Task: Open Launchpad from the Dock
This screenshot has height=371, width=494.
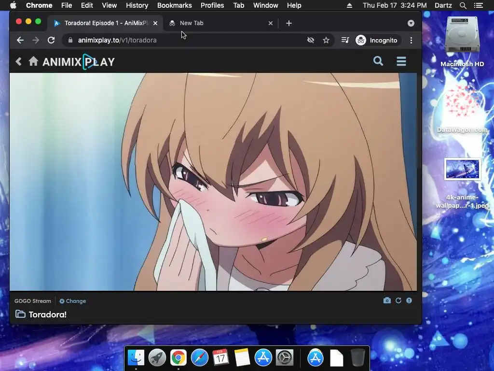Action: pyautogui.click(x=157, y=358)
